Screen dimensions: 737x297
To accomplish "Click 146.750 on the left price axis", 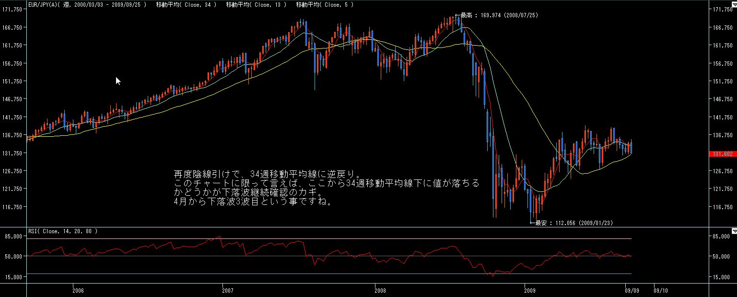I will (x=13, y=99).
